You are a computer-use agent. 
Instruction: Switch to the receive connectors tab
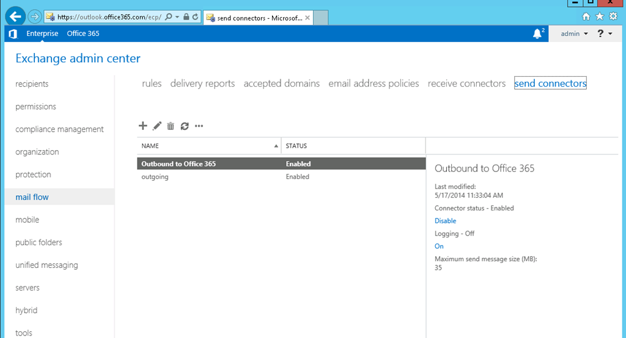[466, 84]
